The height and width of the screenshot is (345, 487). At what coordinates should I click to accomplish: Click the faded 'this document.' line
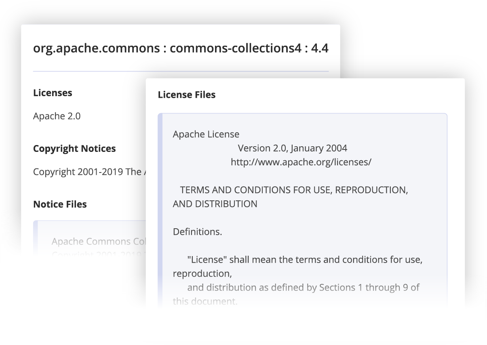point(205,301)
